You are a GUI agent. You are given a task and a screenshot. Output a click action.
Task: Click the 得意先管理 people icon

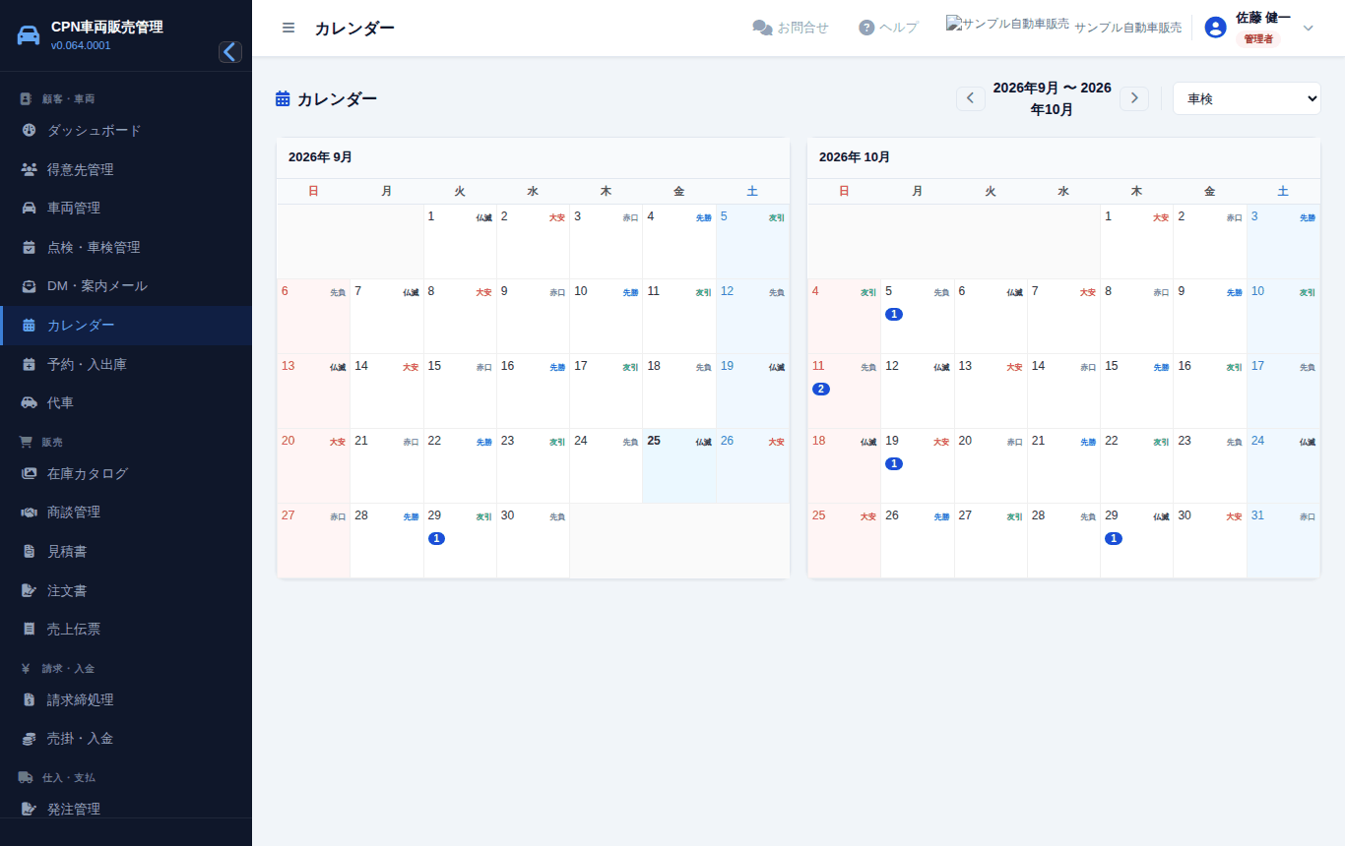(29, 169)
